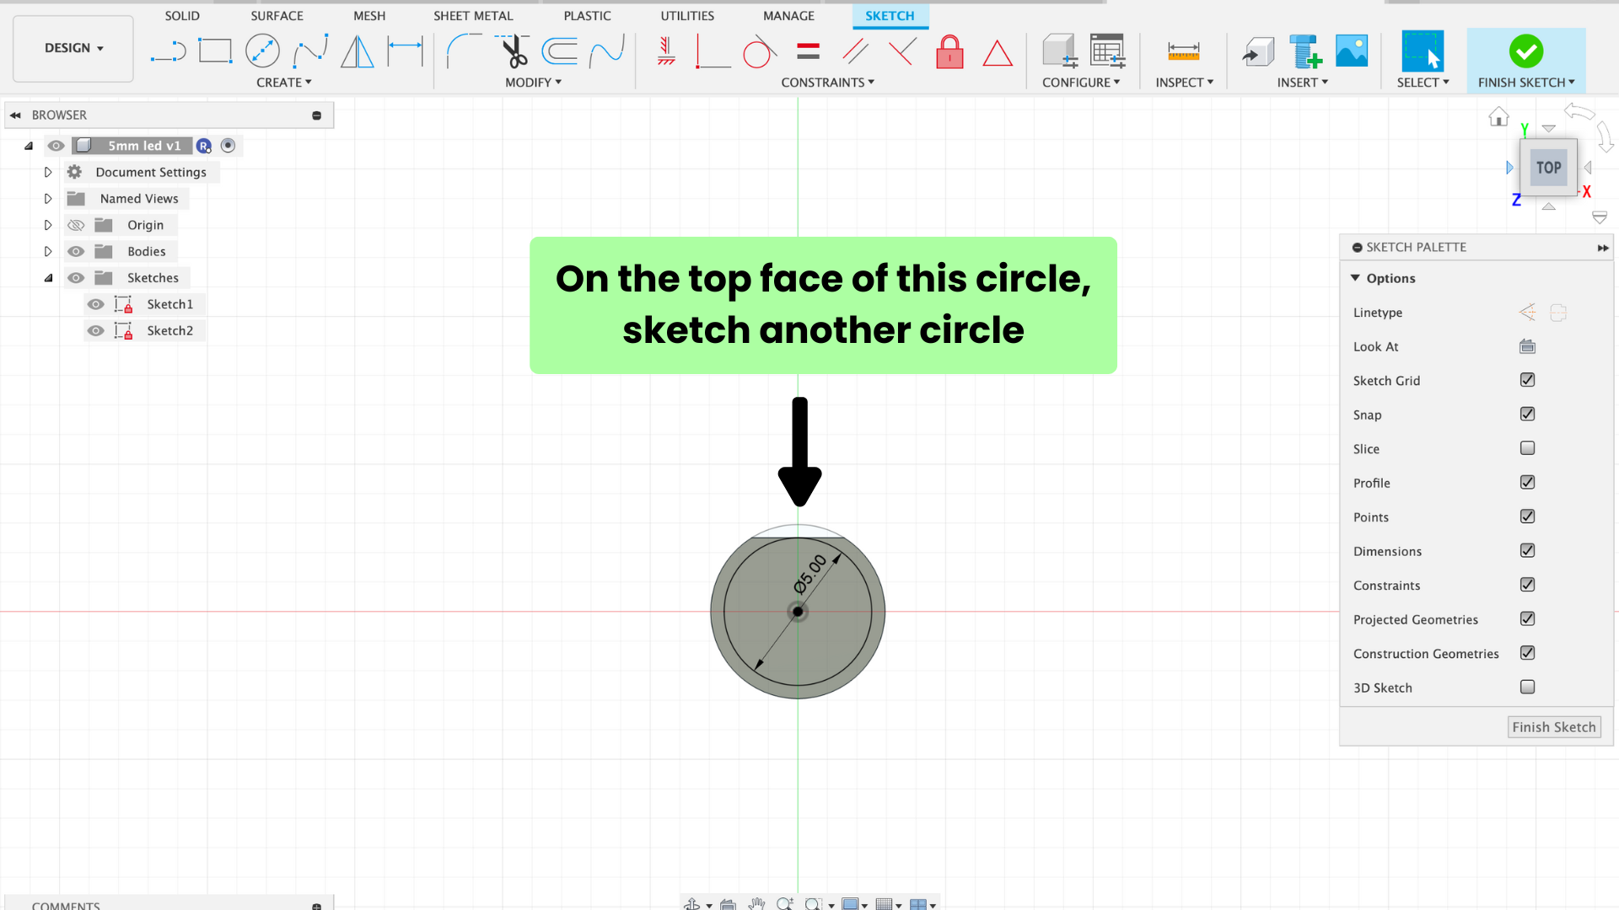Toggle the Points checkbox
1619x910 pixels.
click(1527, 517)
